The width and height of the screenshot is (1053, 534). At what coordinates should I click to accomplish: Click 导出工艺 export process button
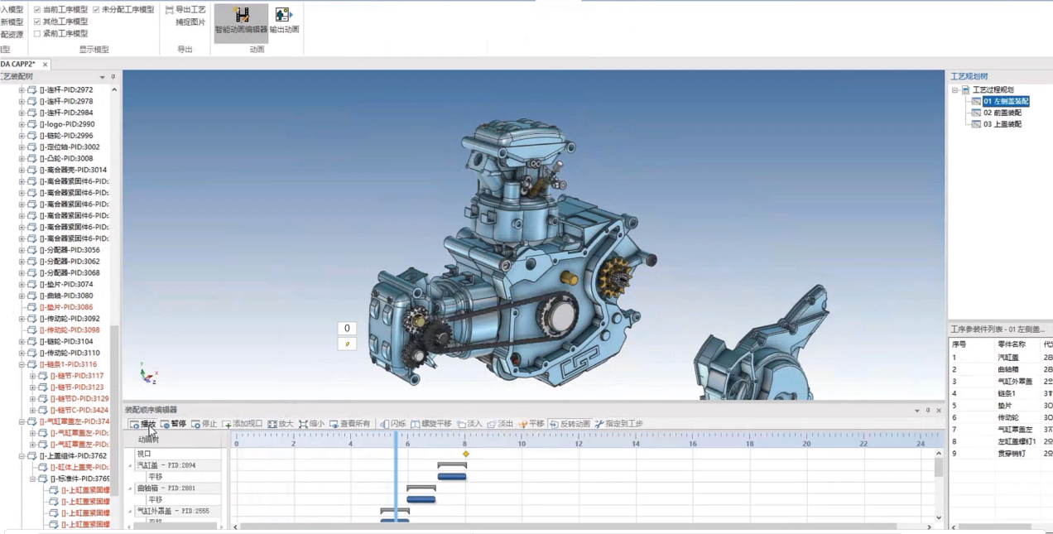[185, 10]
